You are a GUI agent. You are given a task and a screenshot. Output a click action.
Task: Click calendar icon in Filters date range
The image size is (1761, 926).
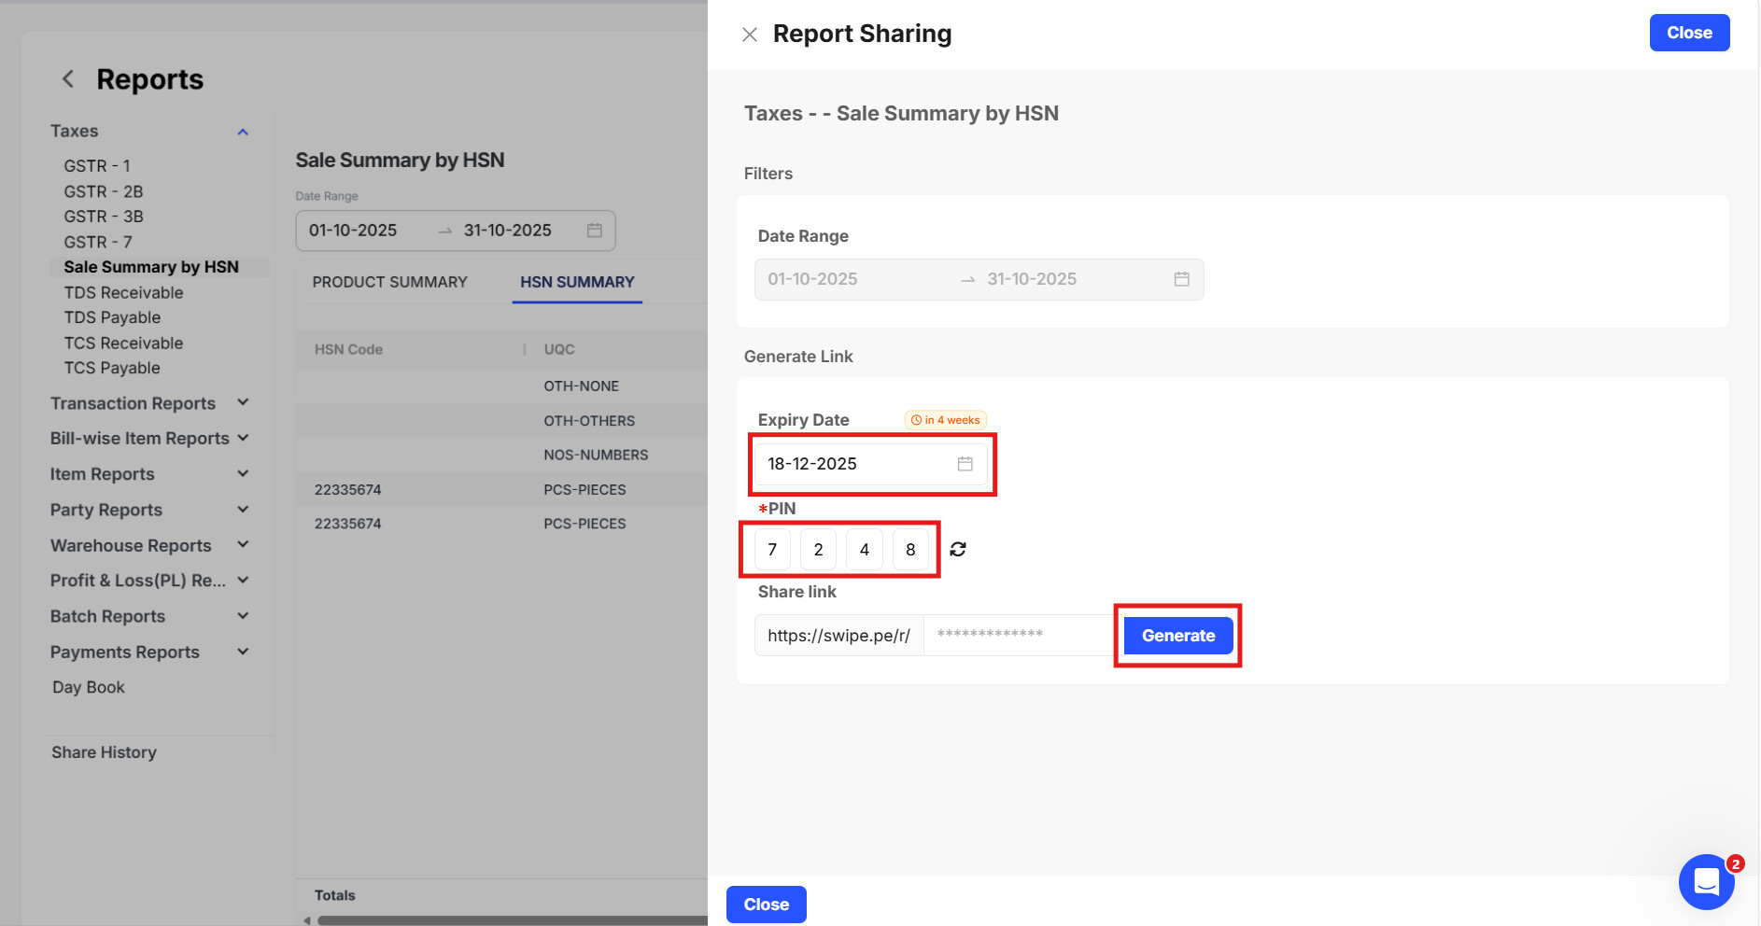coord(1181,279)
